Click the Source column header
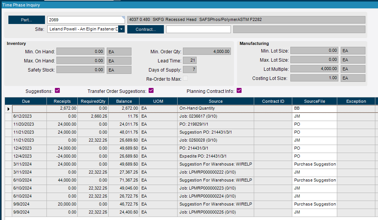The height and width of the screenshot is (220, 378). click(x=216, y=101)
